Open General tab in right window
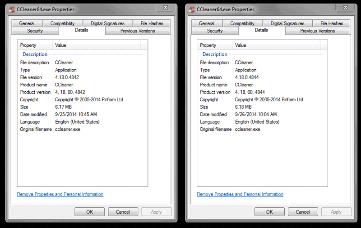The image size is (361, 228). (207, 23)
